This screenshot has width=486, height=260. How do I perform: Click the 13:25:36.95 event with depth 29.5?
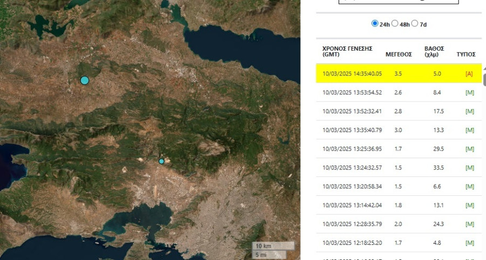(352, 149)
